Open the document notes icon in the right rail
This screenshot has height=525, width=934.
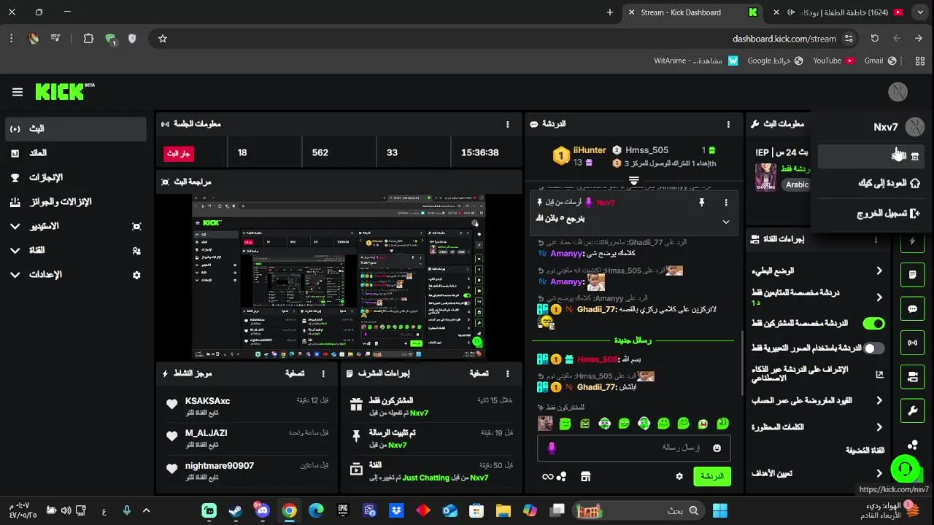912,275
